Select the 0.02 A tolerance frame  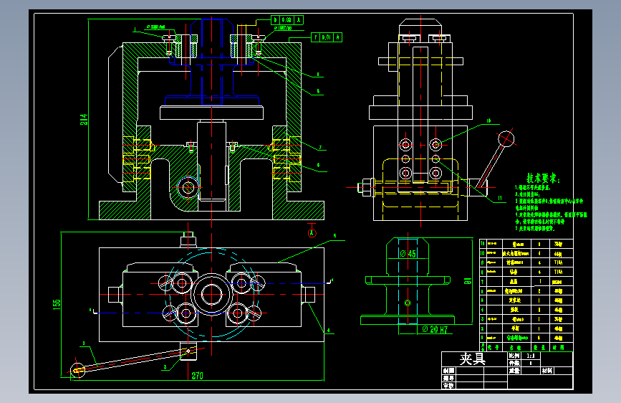[x=287, y=20]
